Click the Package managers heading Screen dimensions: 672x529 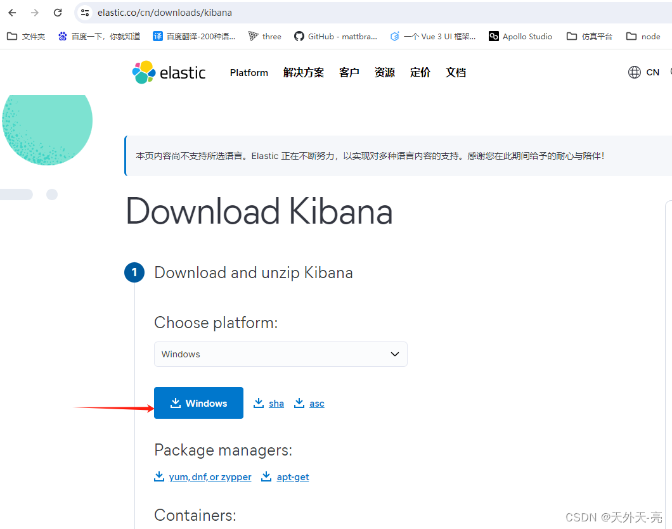(223, 450)
